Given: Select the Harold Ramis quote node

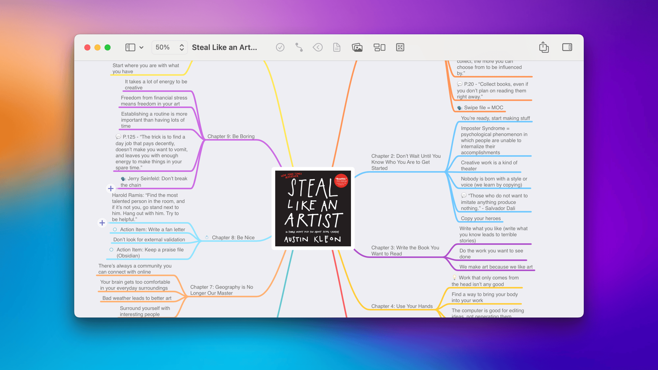Looking at the screenshot, I should pos(148,207).
